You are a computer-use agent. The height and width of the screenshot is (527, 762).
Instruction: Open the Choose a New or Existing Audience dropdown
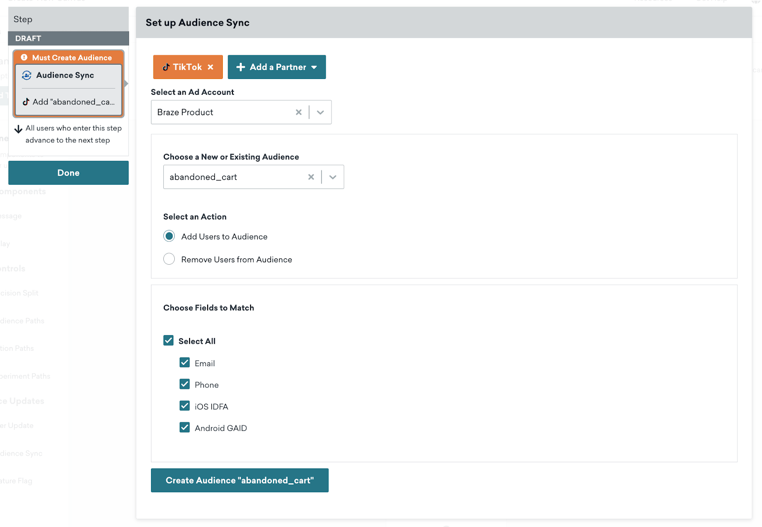point(333,177)
